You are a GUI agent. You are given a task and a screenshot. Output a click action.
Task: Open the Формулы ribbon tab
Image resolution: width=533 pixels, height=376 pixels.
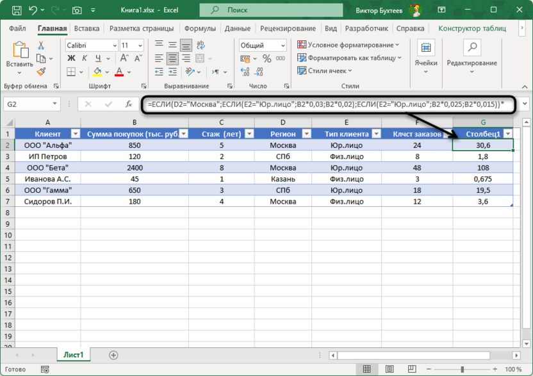pyautogui.click(x=200, y=29)
